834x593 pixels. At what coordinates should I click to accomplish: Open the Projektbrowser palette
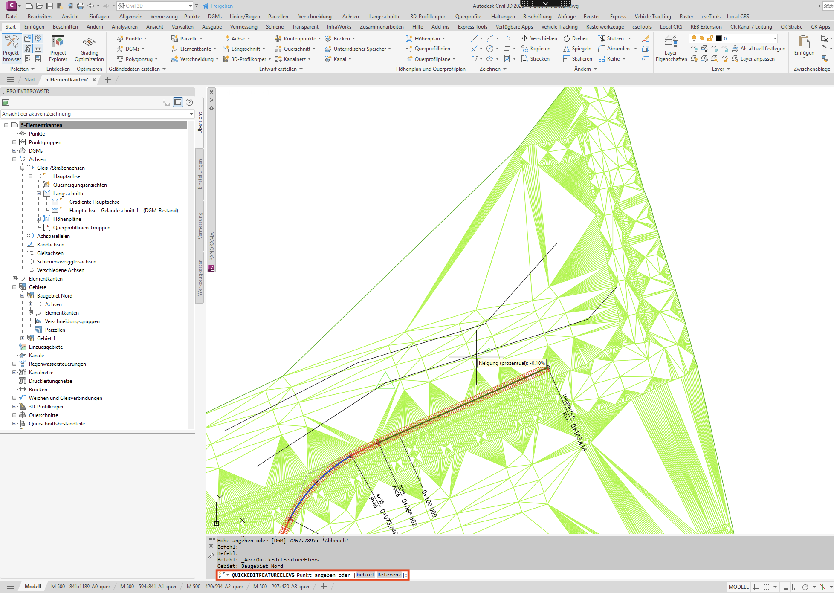point(12,48)
